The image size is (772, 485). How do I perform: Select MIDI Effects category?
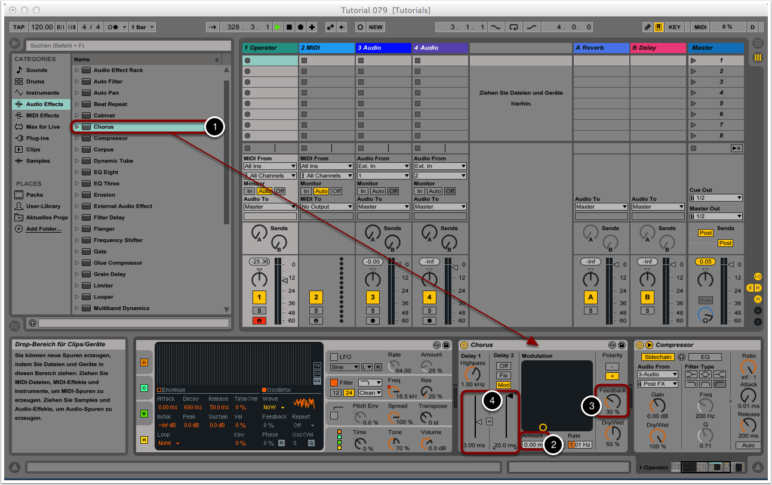[x=42, y=116]
